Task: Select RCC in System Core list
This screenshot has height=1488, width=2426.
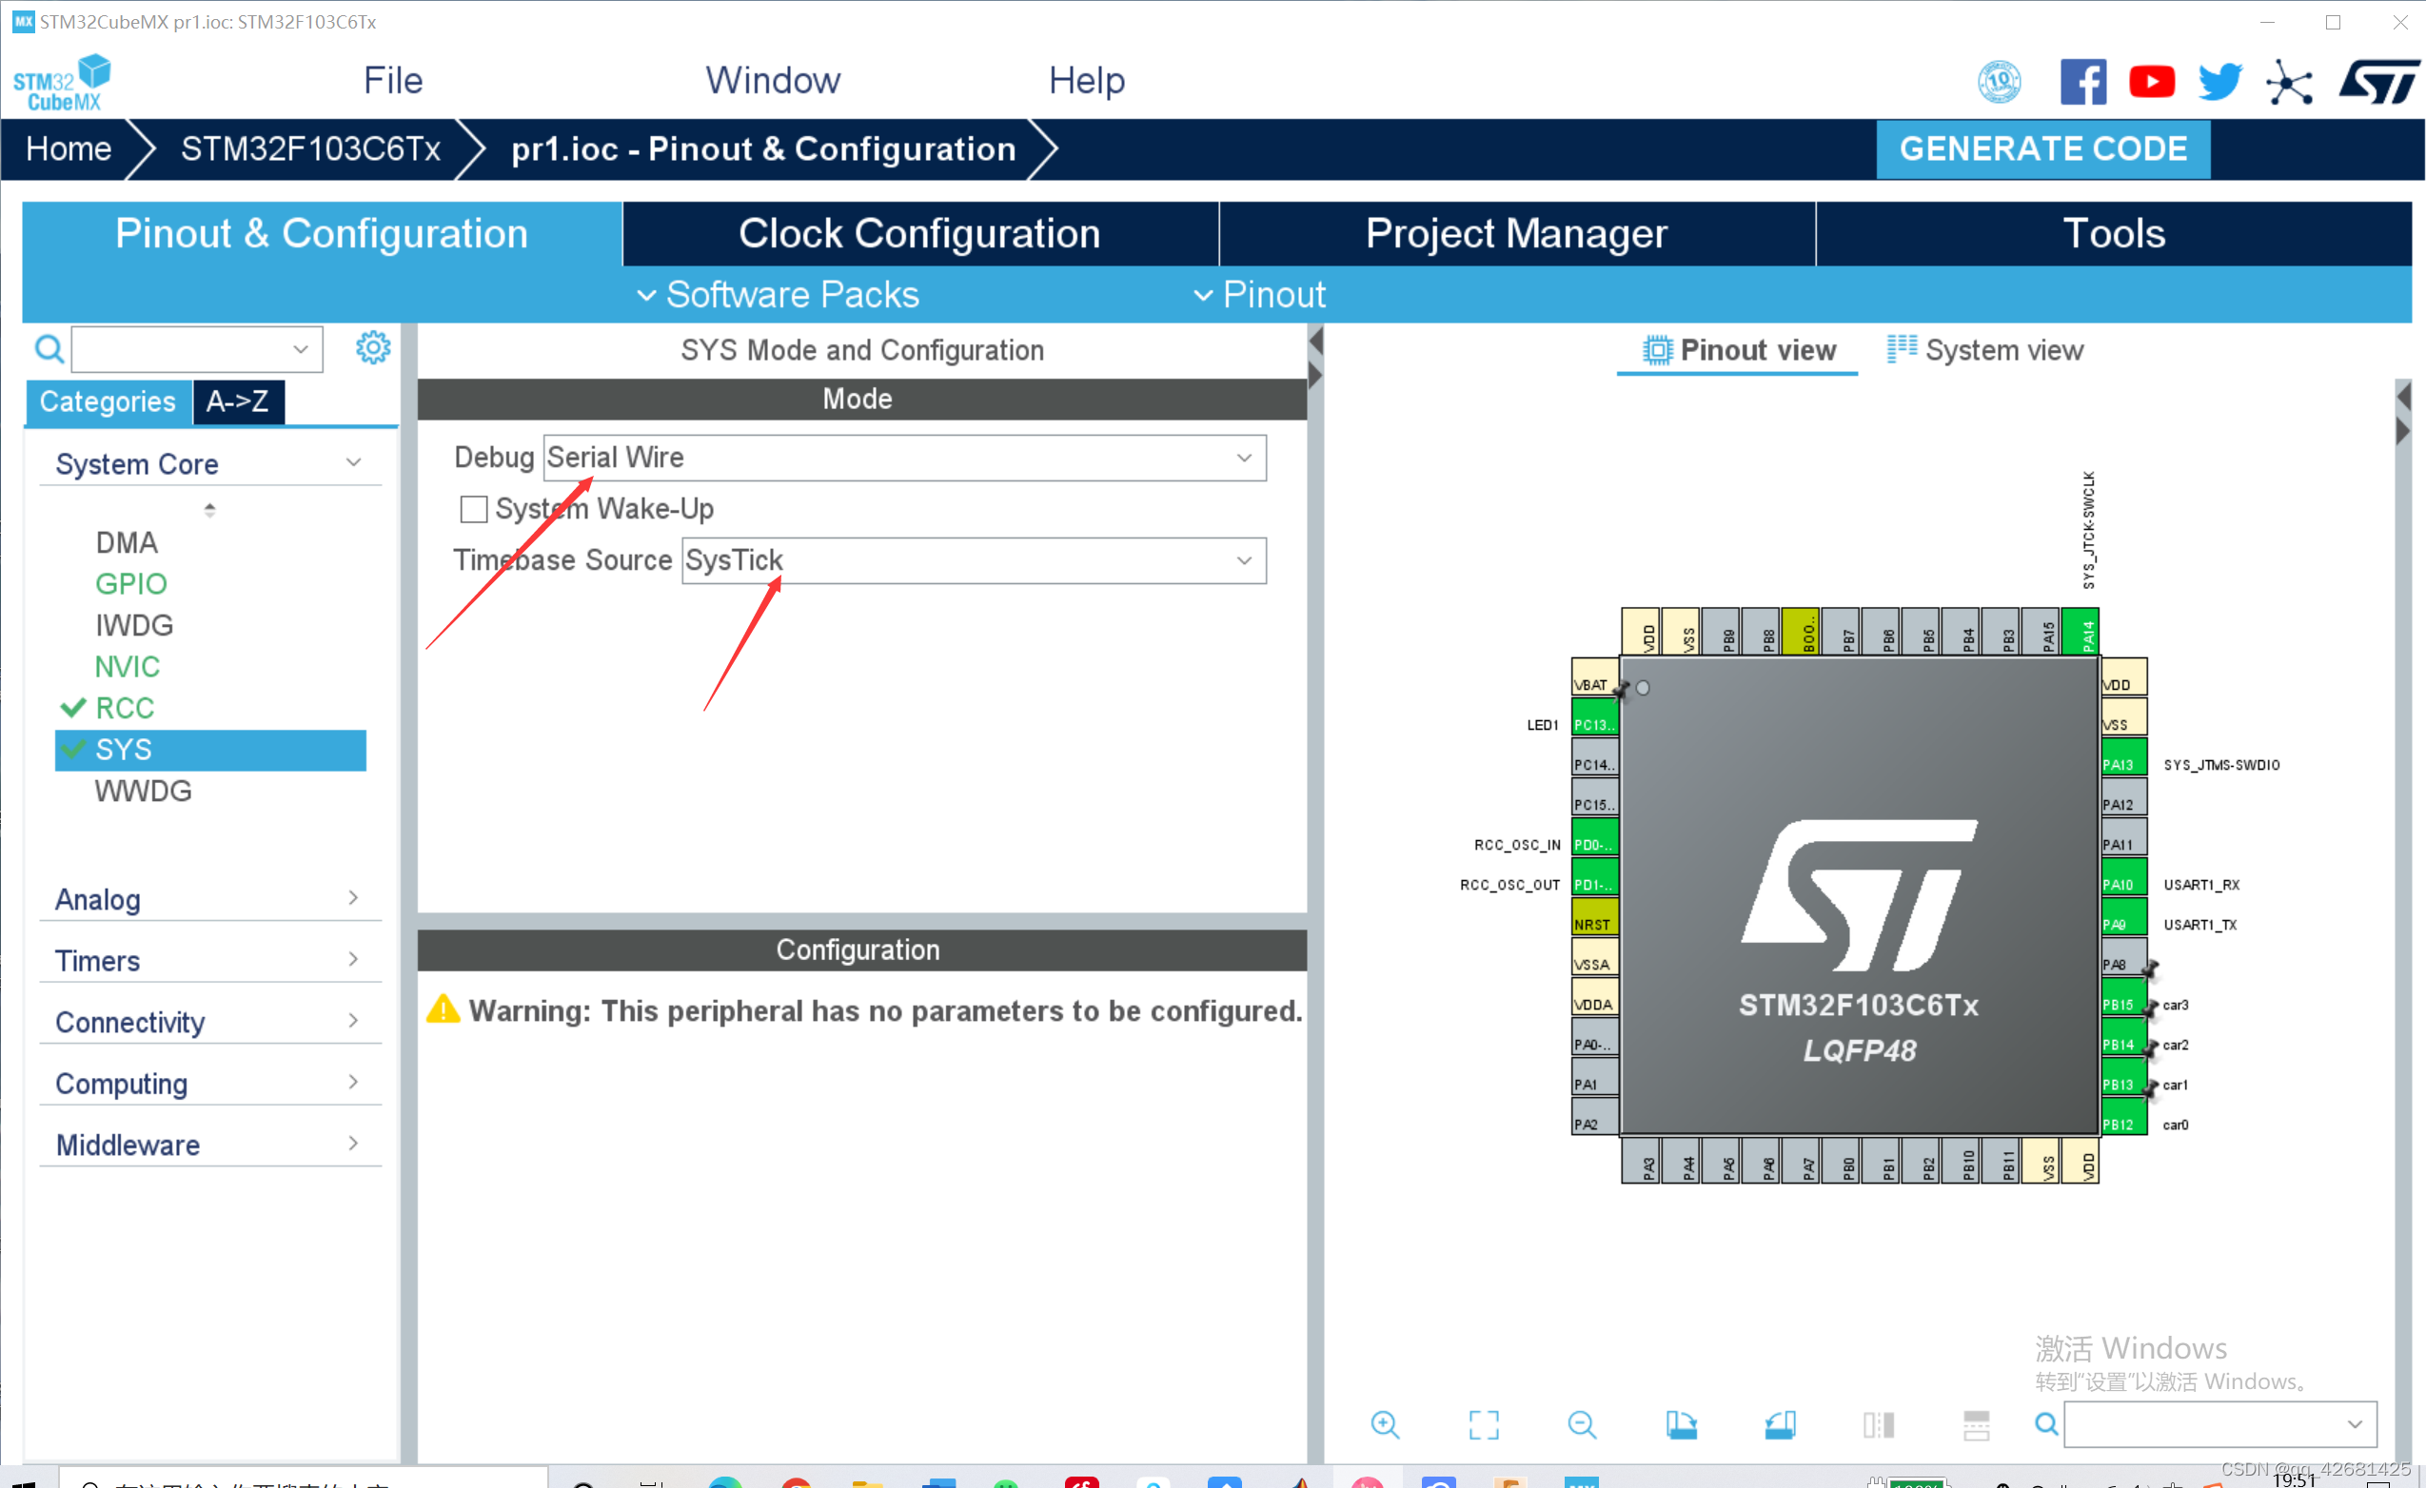Action: coord(124,708)
